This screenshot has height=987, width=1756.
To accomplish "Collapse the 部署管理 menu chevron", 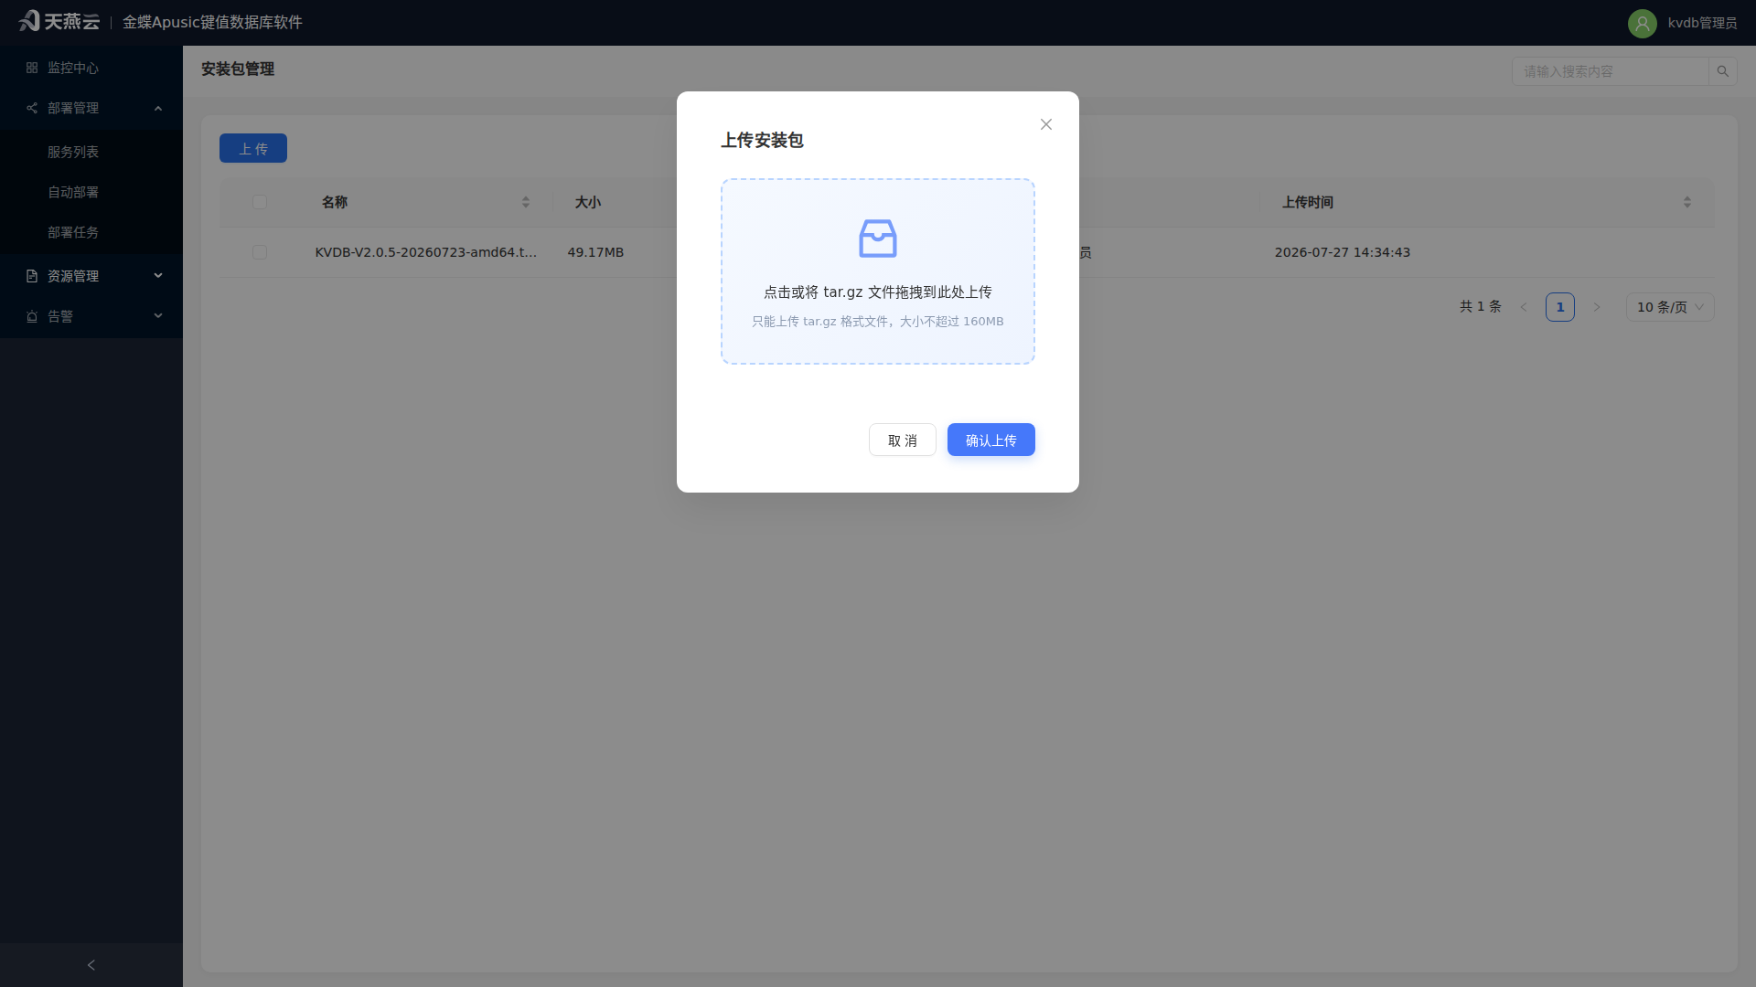I will [x=158, y=108].
